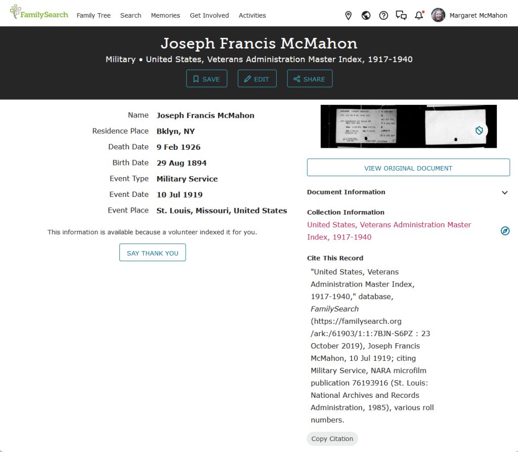Click the Collection Information heading
This screenshot has width=518, height=452.
coord(346,212)
